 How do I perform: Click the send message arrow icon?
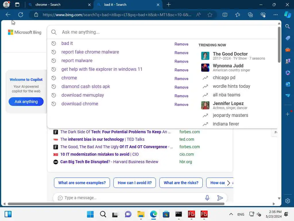(x=220, y=198)
